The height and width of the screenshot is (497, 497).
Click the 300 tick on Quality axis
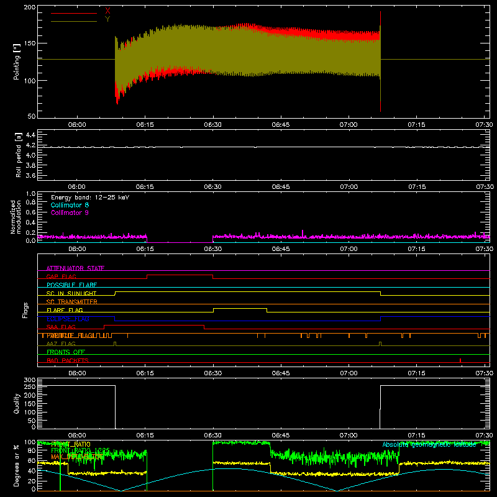click(x=30, y=380)
